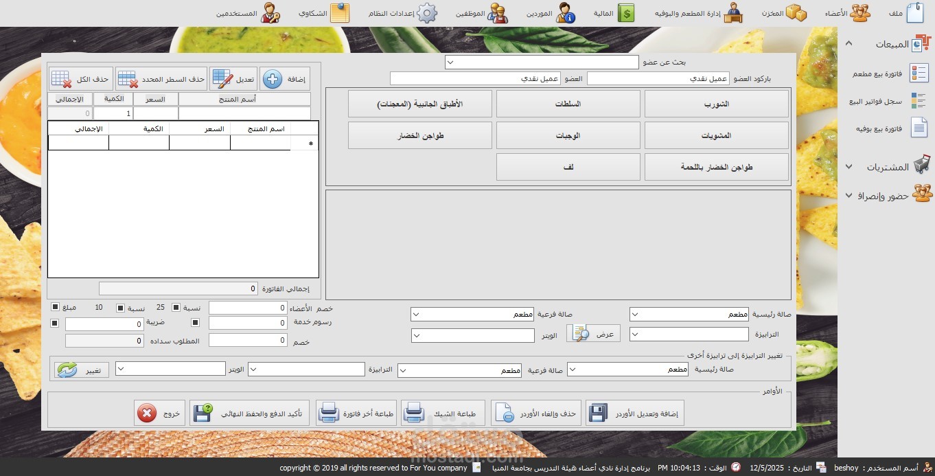Click the حضور وإنصراف people icon

pyautogui.click(x=921, y=194)
